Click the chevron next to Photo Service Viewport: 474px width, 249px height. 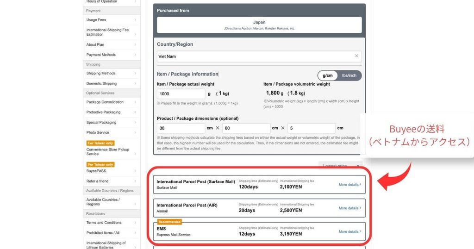135,132
